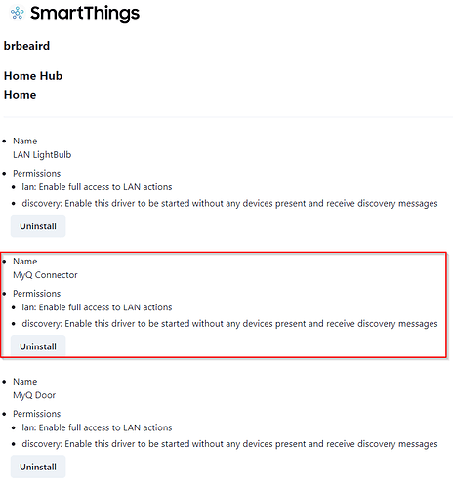The width and height of the screenshot is (453, 488).
Task: Select the brbeaird channel heading
Action: click(26, 46)
